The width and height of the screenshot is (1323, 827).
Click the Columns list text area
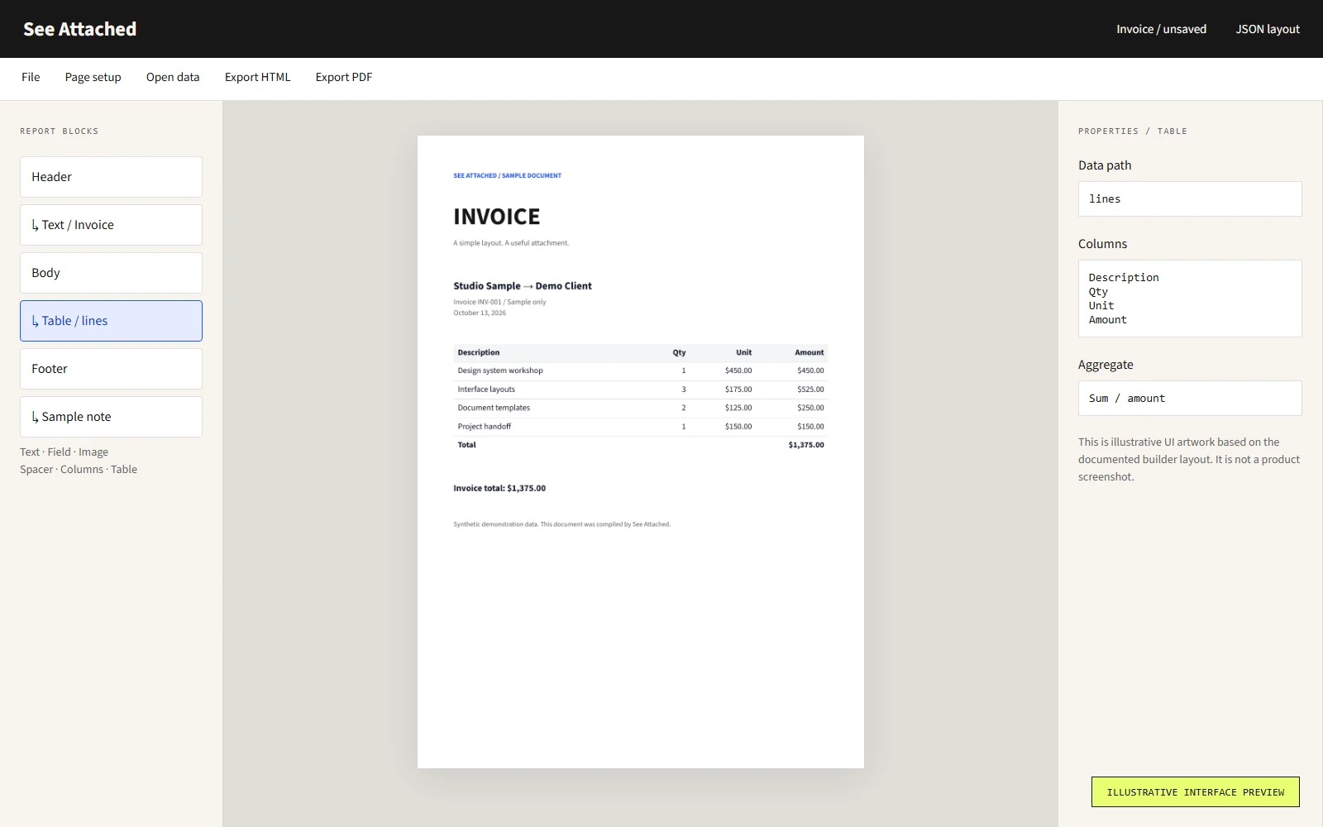tap(1190, 299)
